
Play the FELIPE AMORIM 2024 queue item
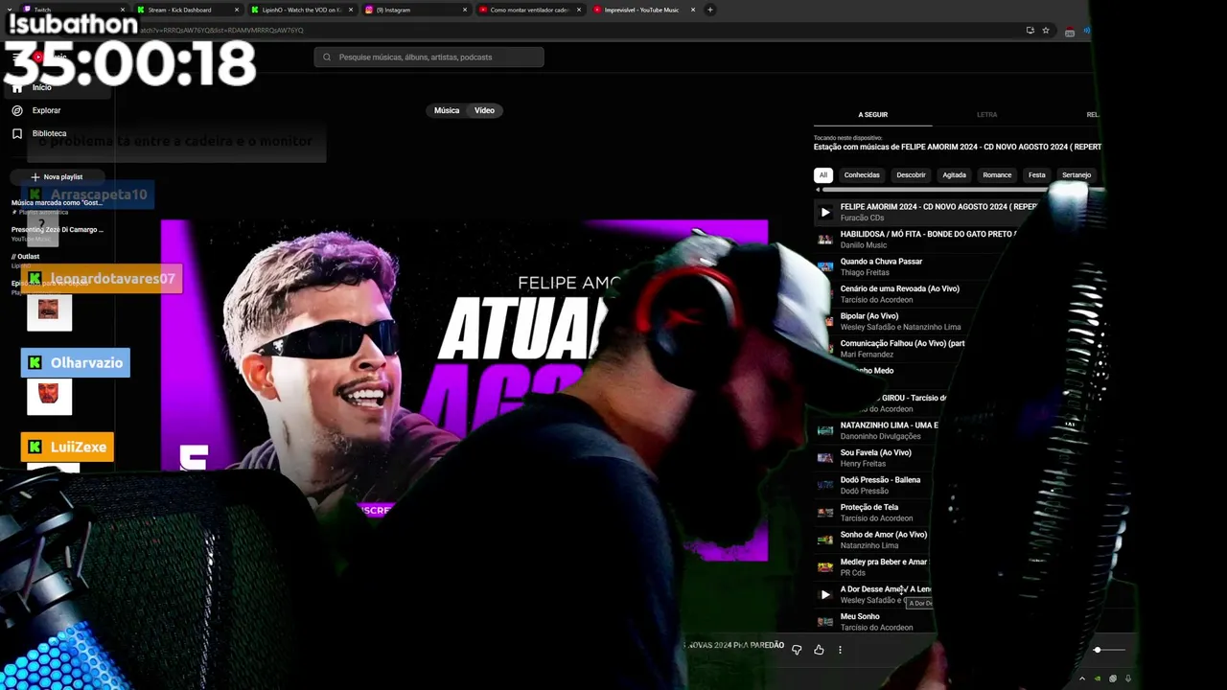pos(825,212)
